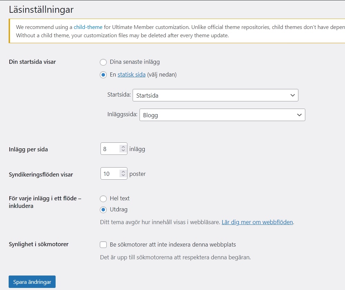The height and width of the screenshot is (290, 345).
Task: Open "Lär dig mer om webbflöden" link
Action: 257,222
